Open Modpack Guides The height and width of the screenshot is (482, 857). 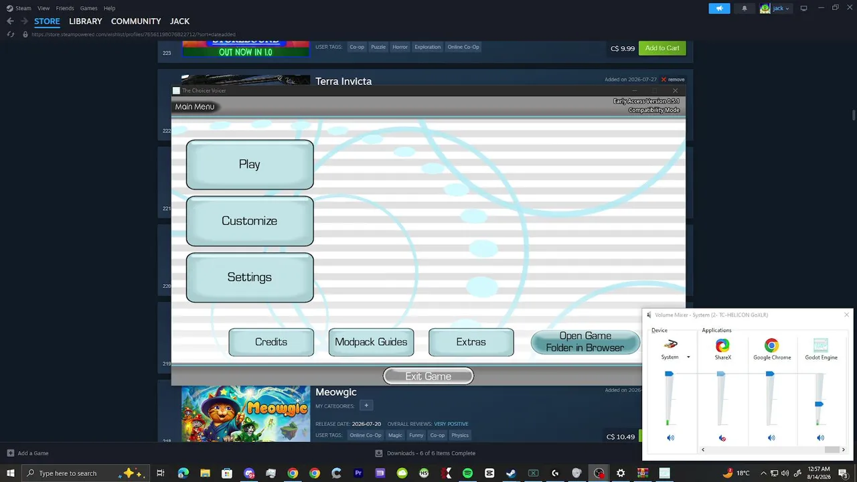point(371,342)
